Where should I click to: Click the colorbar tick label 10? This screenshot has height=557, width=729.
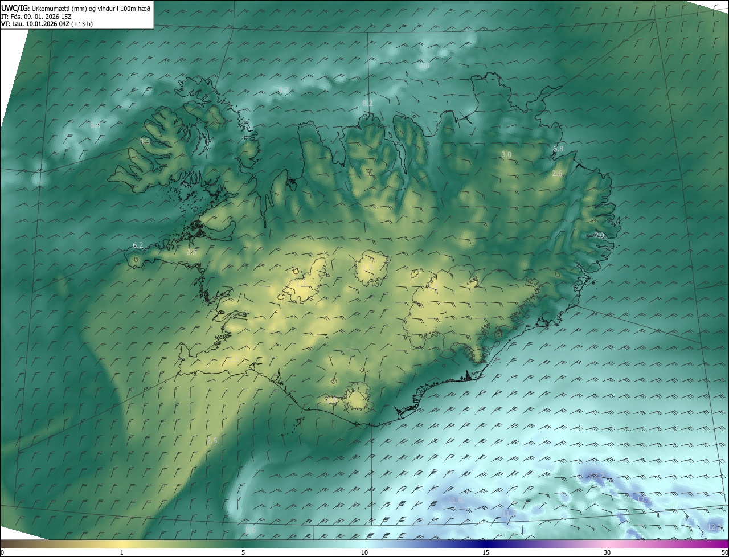(x=364, y=552)
